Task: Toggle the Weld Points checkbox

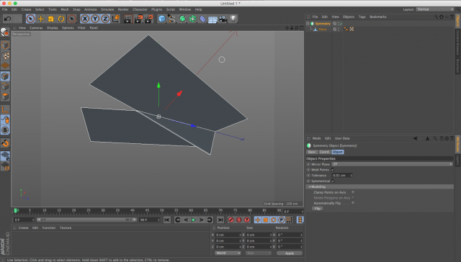Action: click(x=333, y=169)
